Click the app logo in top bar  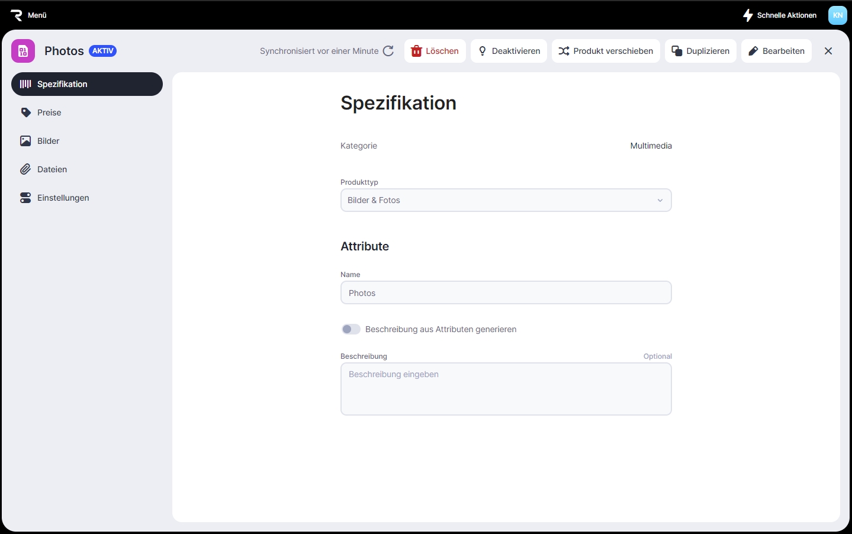coord(16,15)
